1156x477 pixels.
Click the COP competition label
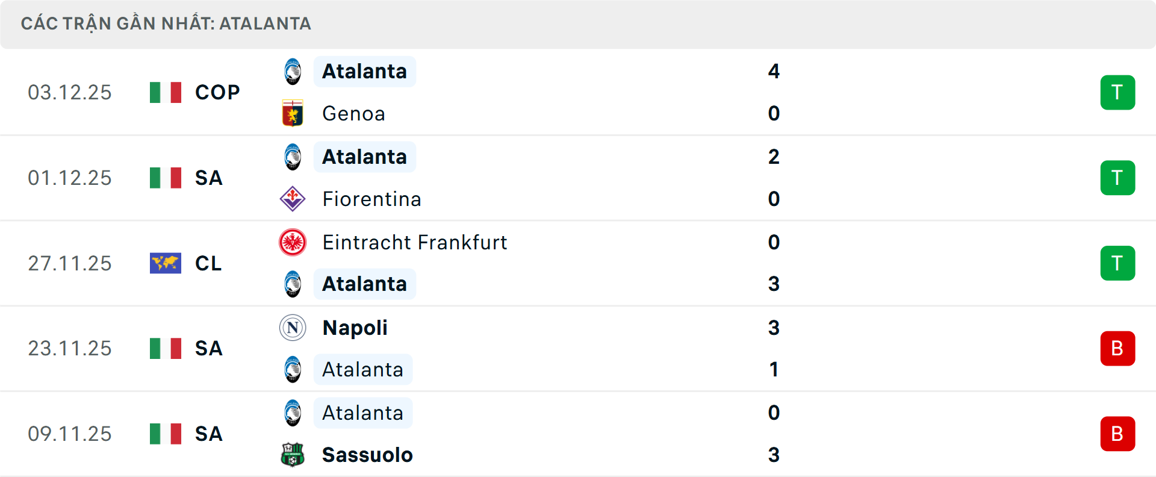(x=217, y=92)
